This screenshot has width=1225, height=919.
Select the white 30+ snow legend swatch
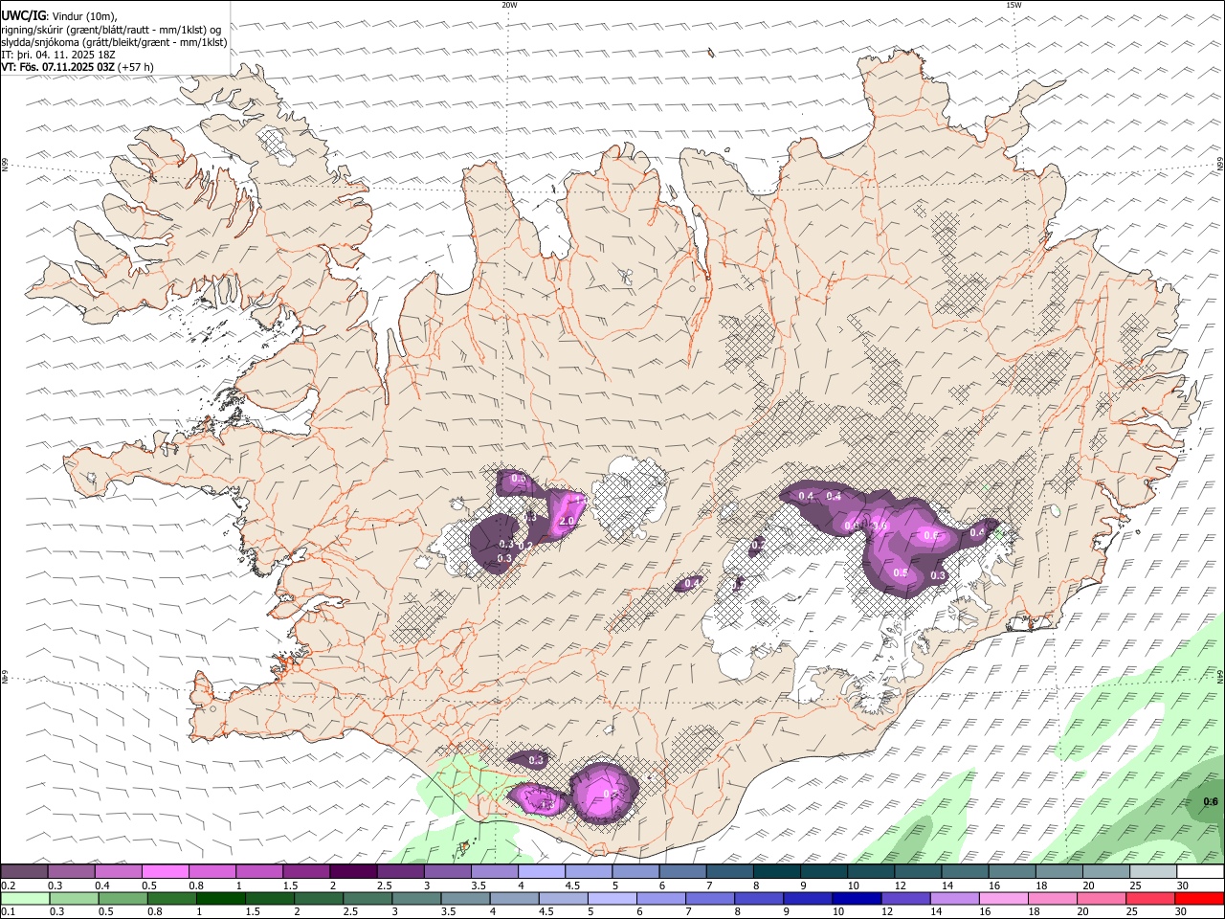pyautogui.click(x=1200, y=871)
